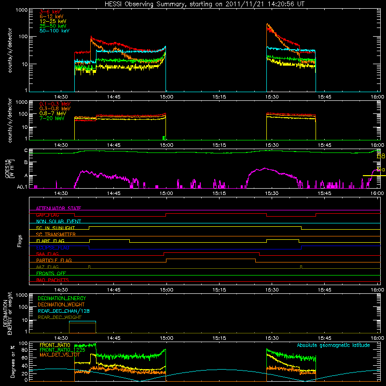Select the orange MAX_DET_VS_TOT legend label

60,355
